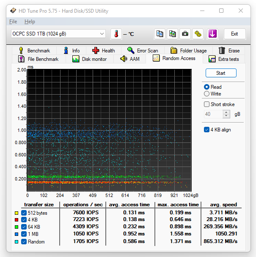Click the 269.356 MB/s speed value
This screenshot has width=256, height=257.
tap(220, 226)
